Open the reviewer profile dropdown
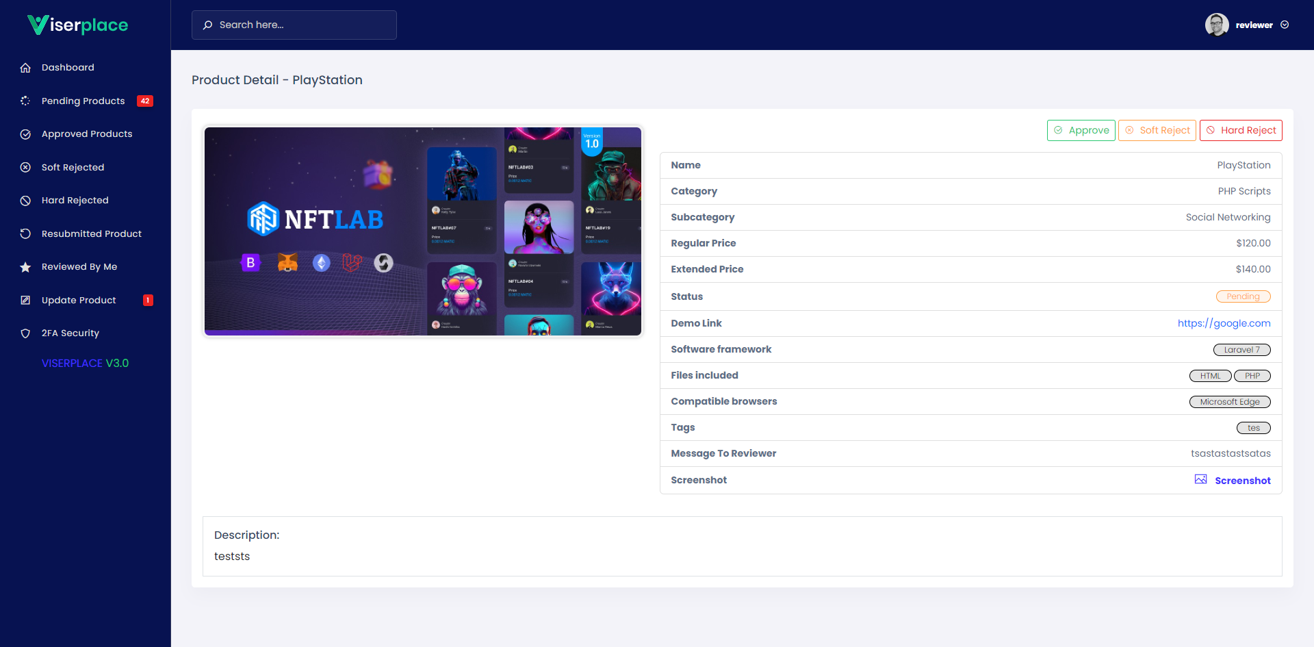Screen dimensions: 1314x647 [1247, 25]
